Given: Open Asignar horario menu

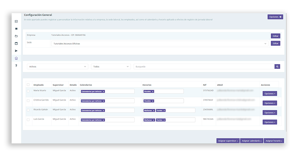Looking at the screenshot, I should pyautogui.click(x=274, y=141).
